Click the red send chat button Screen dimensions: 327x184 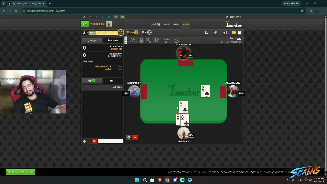[x=94, y=141]
